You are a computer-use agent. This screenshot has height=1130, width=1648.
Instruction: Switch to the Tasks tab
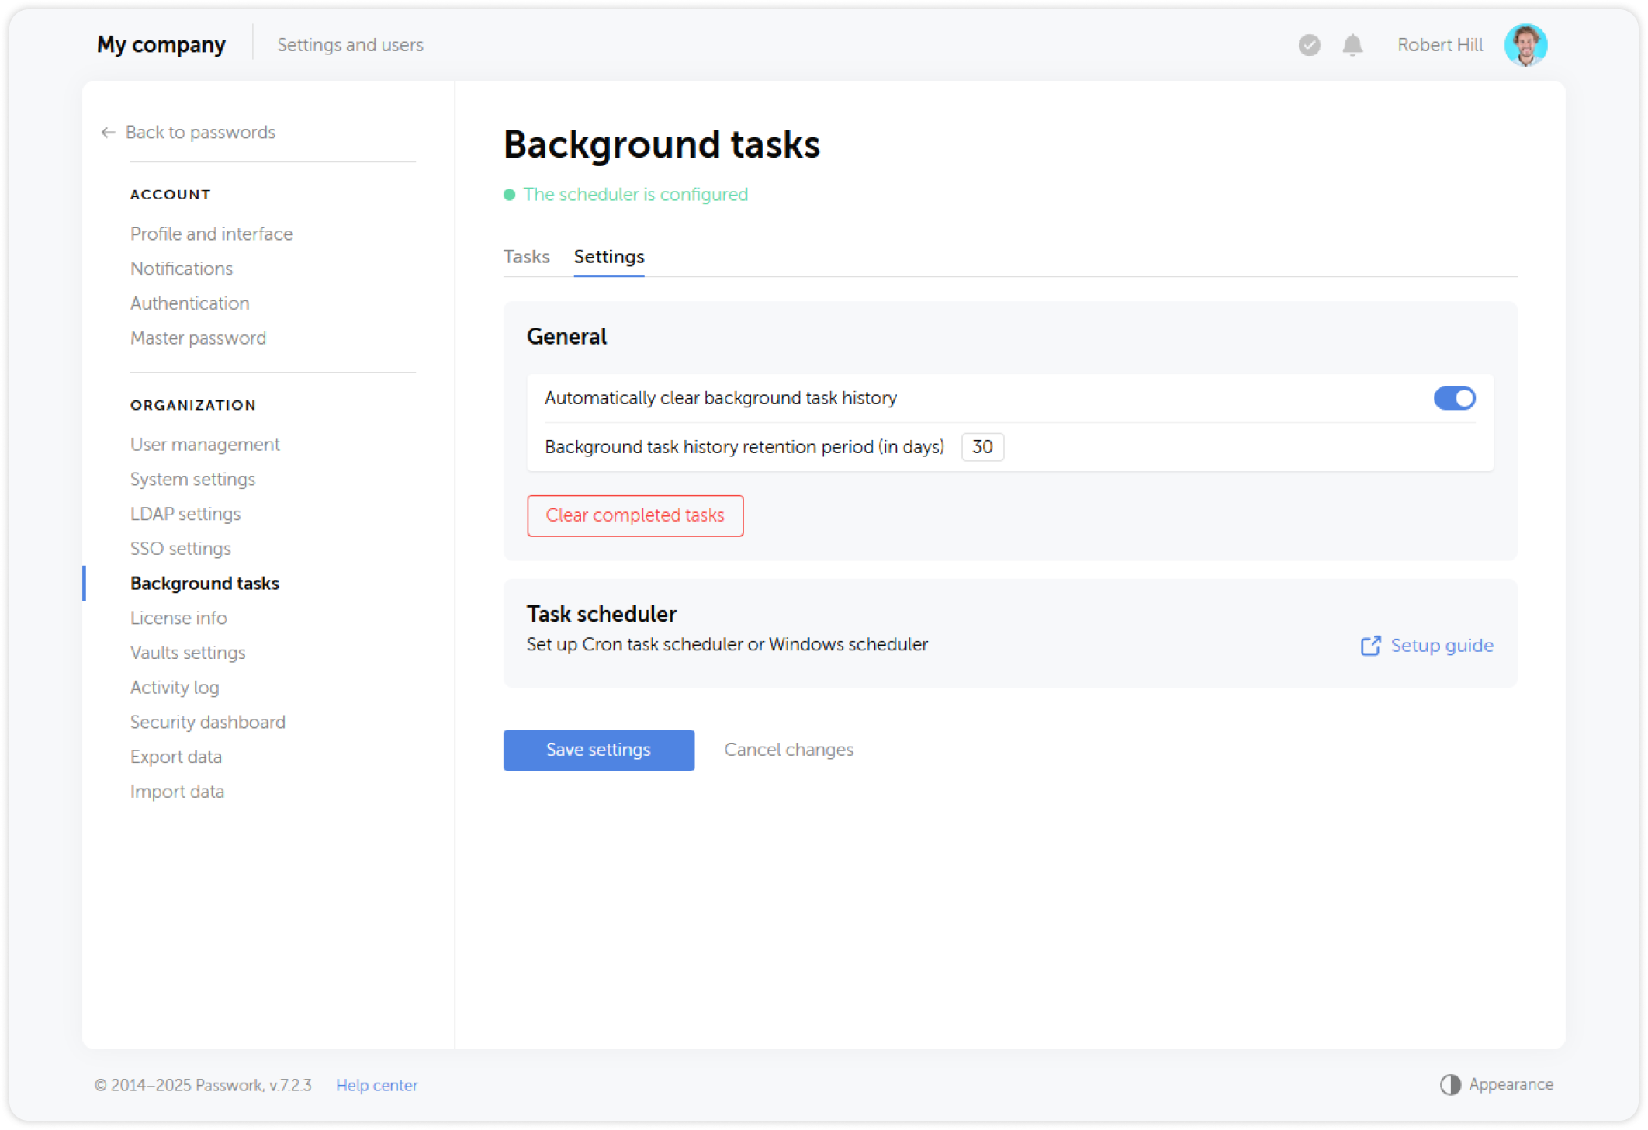[x=526, y=257]
